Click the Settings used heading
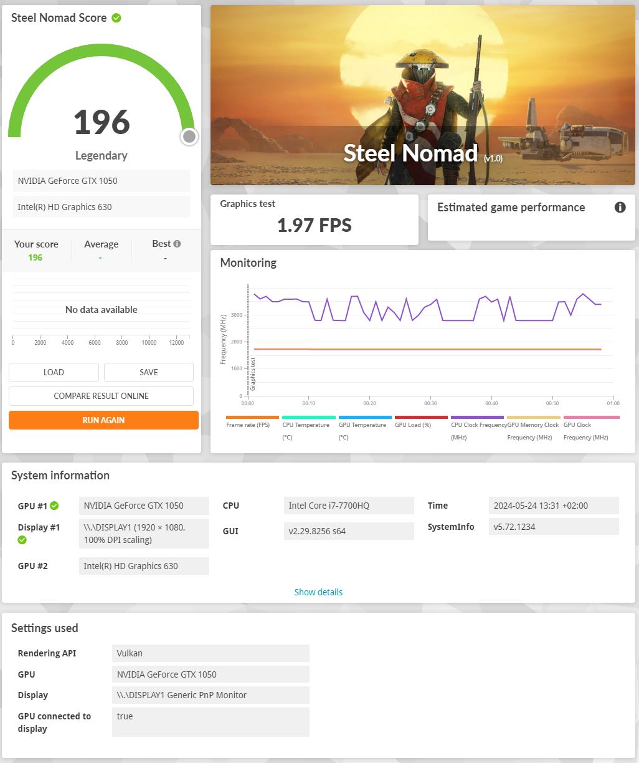Viewport: 639px width, 763px height. point(45,628)
